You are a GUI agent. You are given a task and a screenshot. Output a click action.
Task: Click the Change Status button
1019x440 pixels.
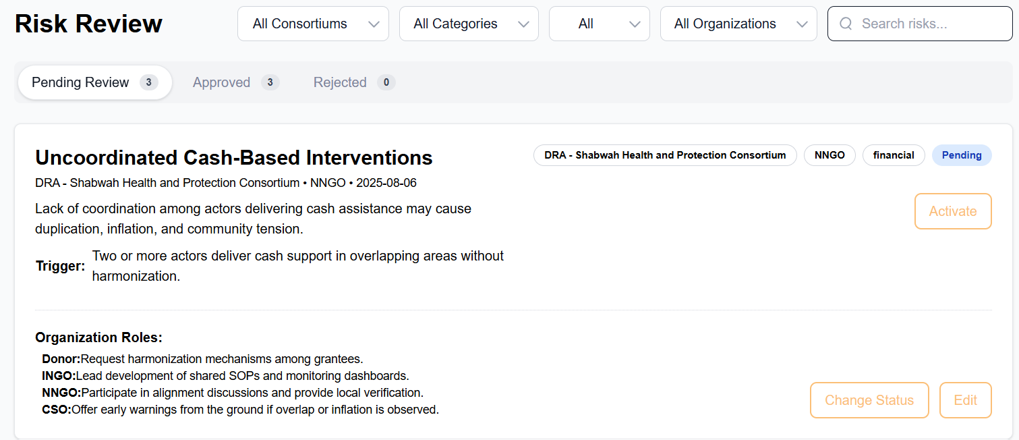(869, 400)
